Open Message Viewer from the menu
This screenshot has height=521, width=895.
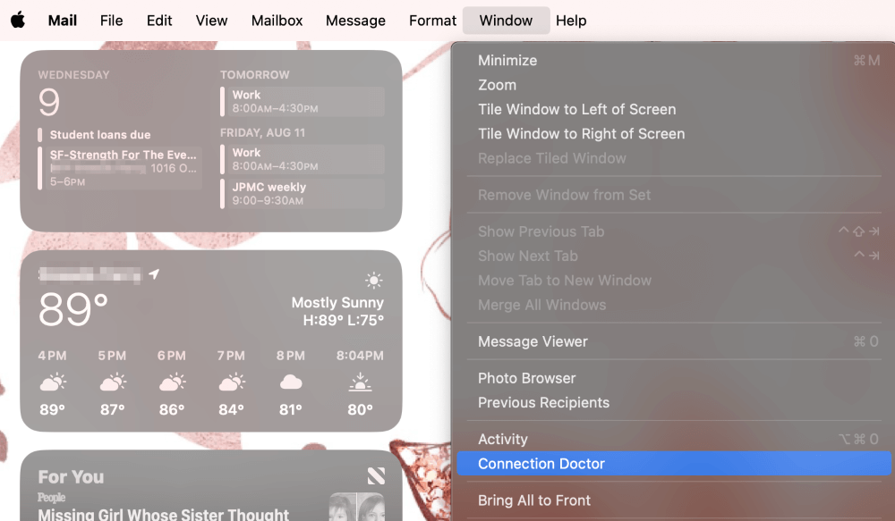(x=674, y=341)
